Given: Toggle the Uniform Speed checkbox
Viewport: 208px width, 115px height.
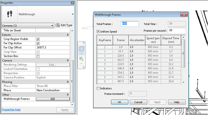Looking at the screenshot, I should tap(98, 31).
